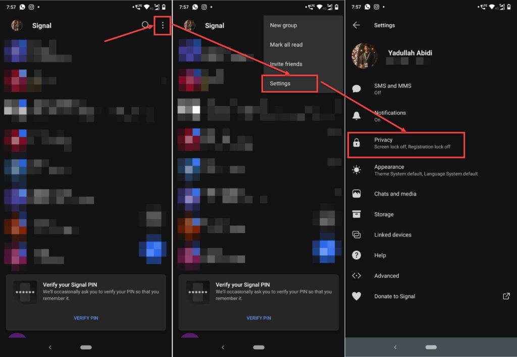517x357 pixels.
Task: Tap the archive box icon for Storage
Action: (x=356, y=214)
